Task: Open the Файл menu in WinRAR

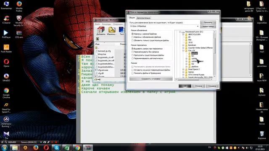Action: 98,24
